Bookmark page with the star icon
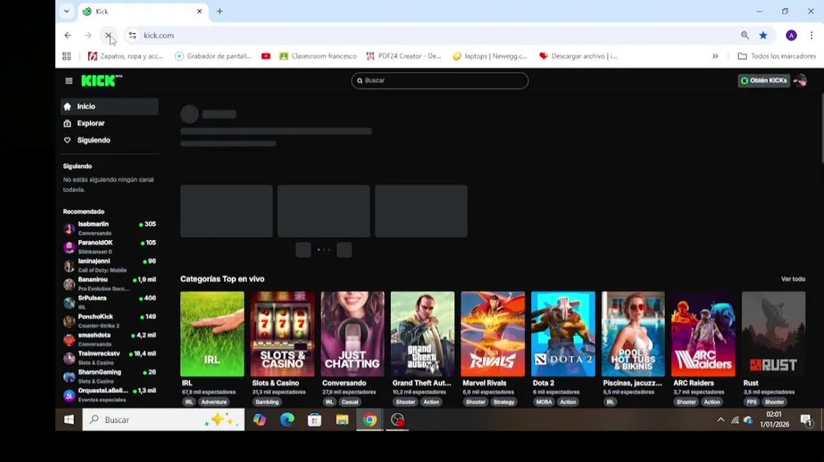824x462 pixels. pos(763,35)
